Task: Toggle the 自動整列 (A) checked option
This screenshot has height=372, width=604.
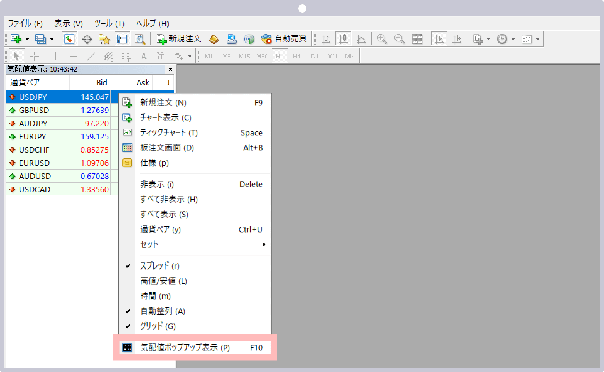Action: point(195,311)
